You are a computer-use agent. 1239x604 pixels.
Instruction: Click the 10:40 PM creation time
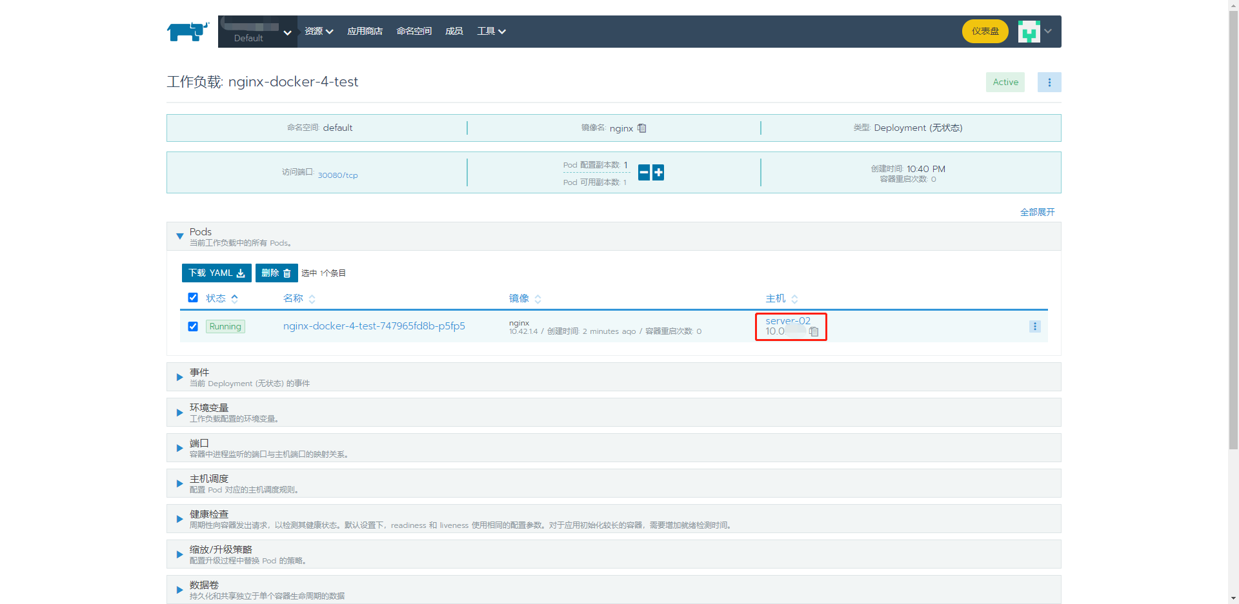[x=926, y=169]
